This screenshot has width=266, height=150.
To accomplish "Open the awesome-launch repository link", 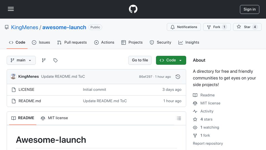I will 64,27.
